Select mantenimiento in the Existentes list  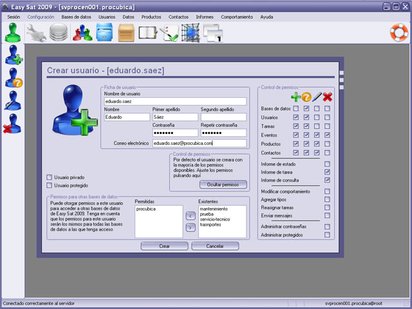pos(214,209)
